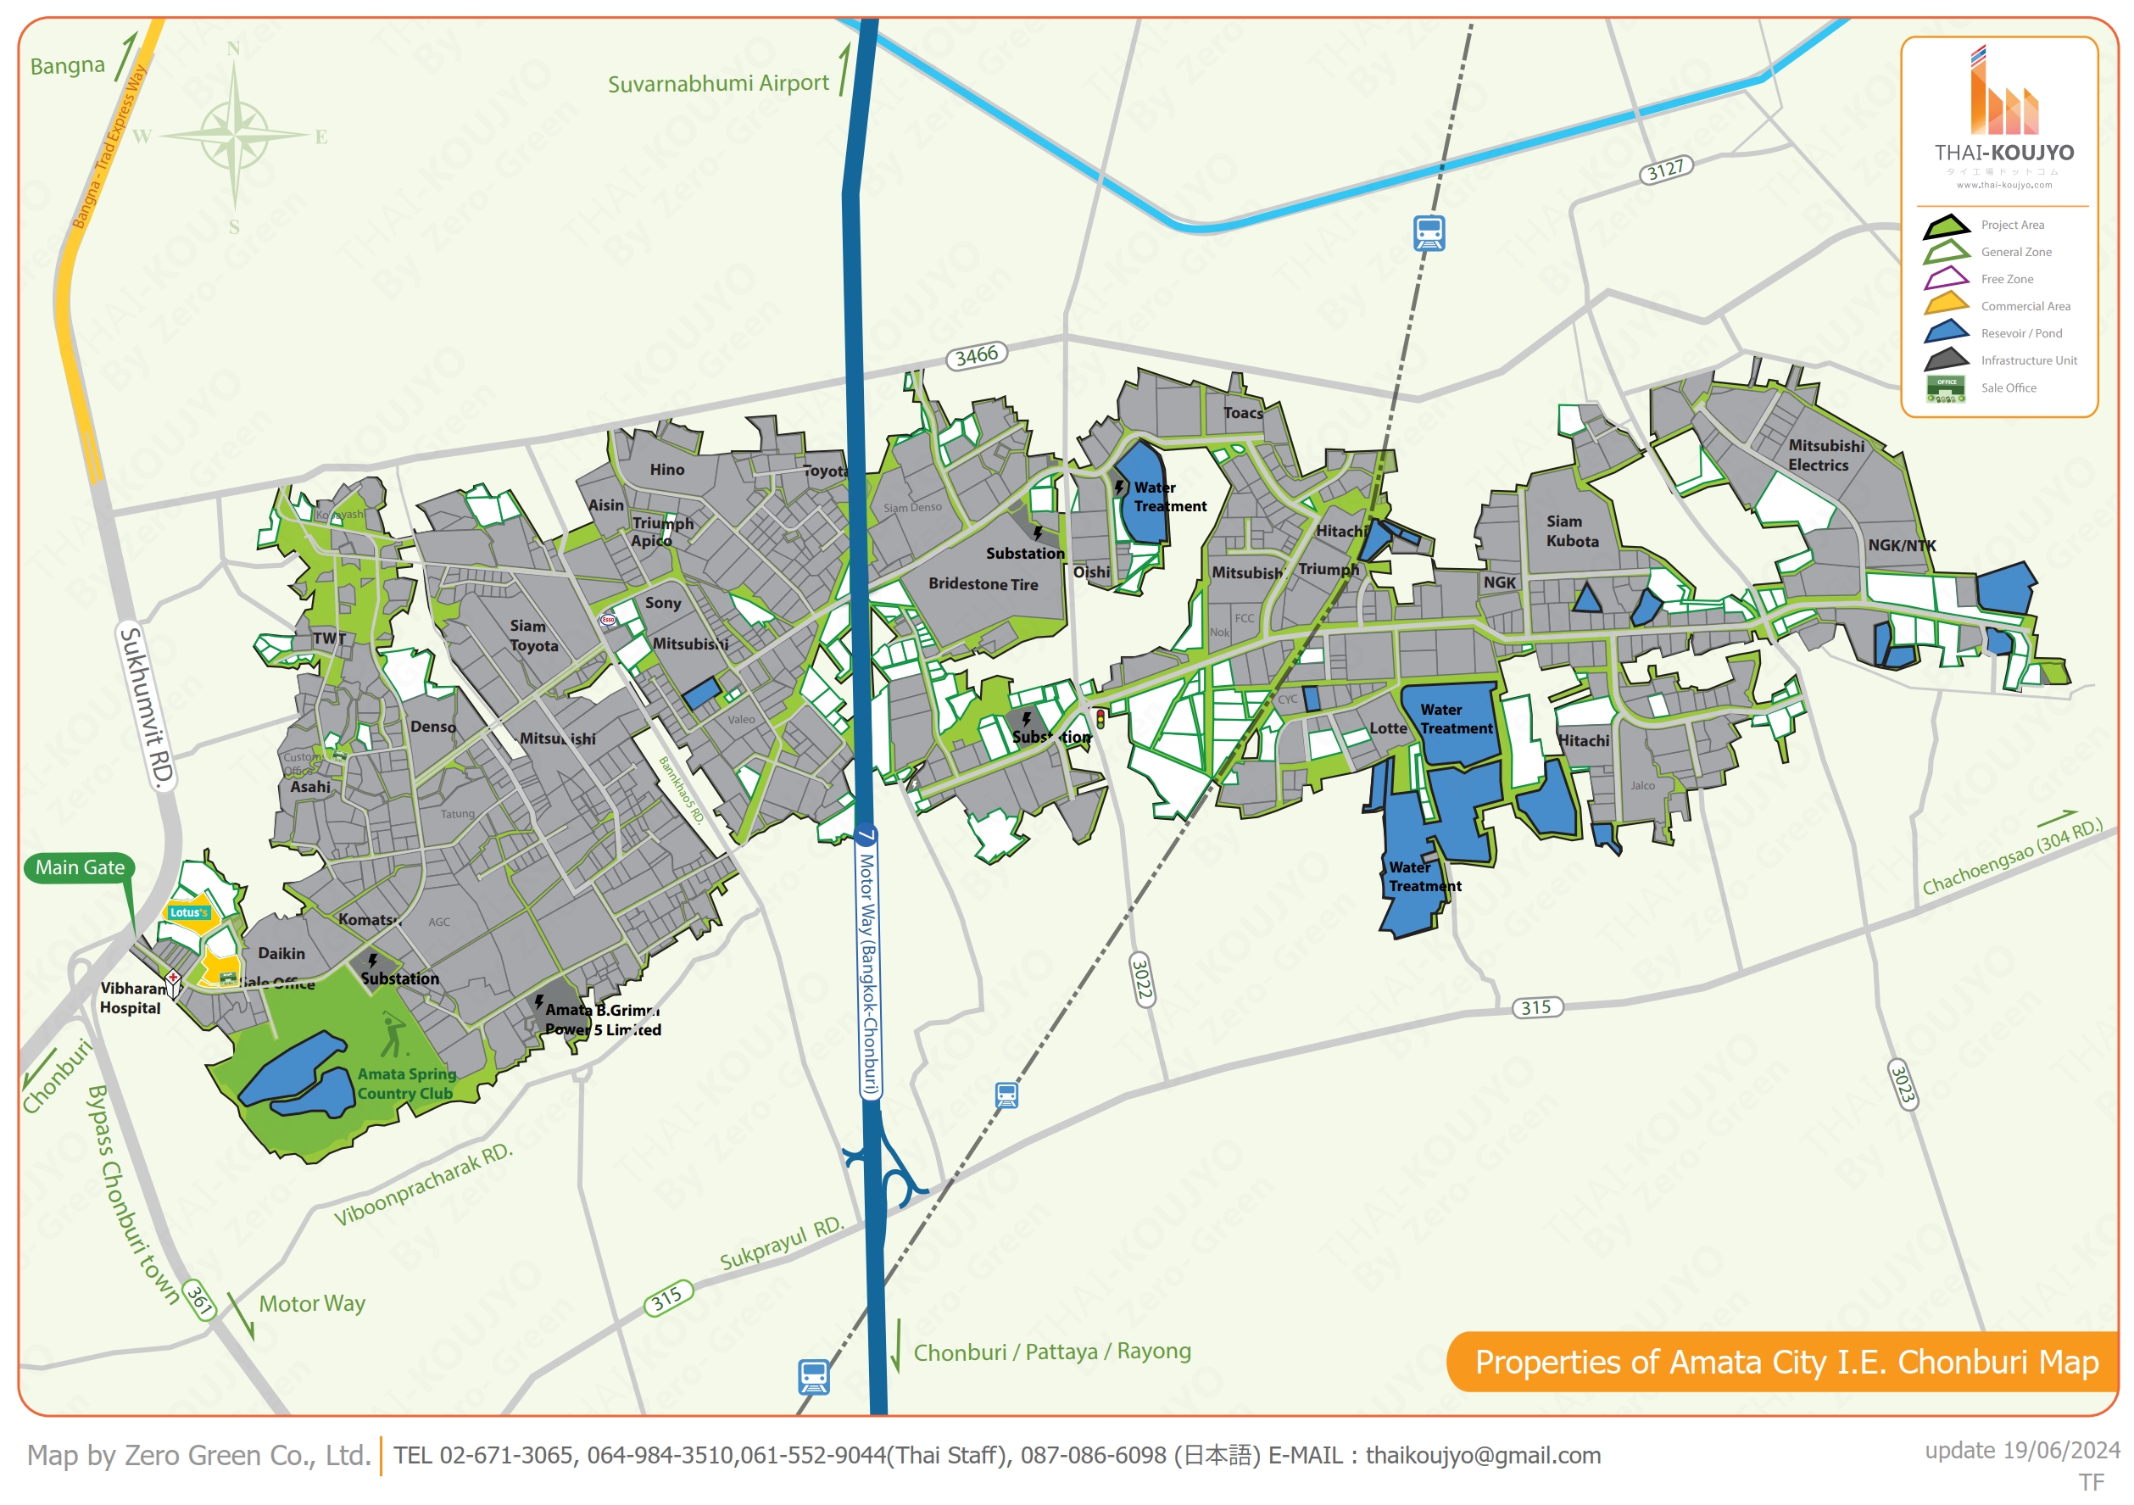Click the Lotte plot label
Viewport: 2134px width, 1505px height.
pos(1388,729)
